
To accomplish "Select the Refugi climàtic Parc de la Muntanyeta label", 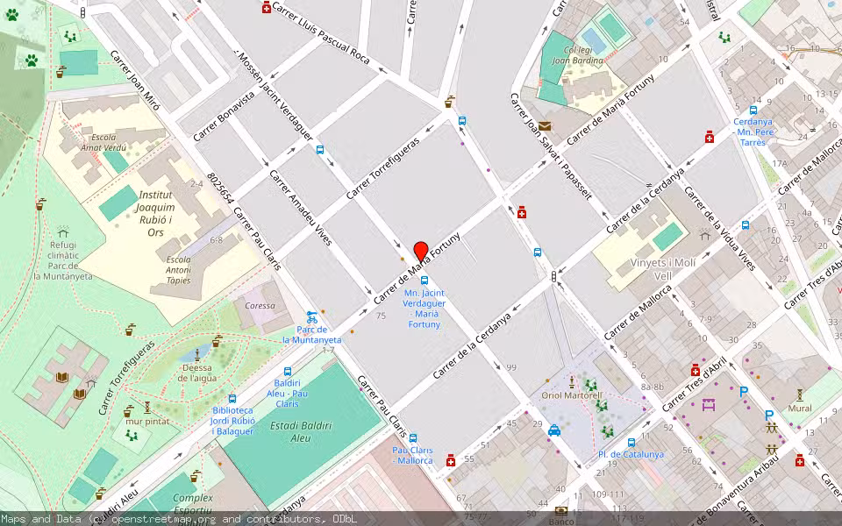I will pos(63,260).
